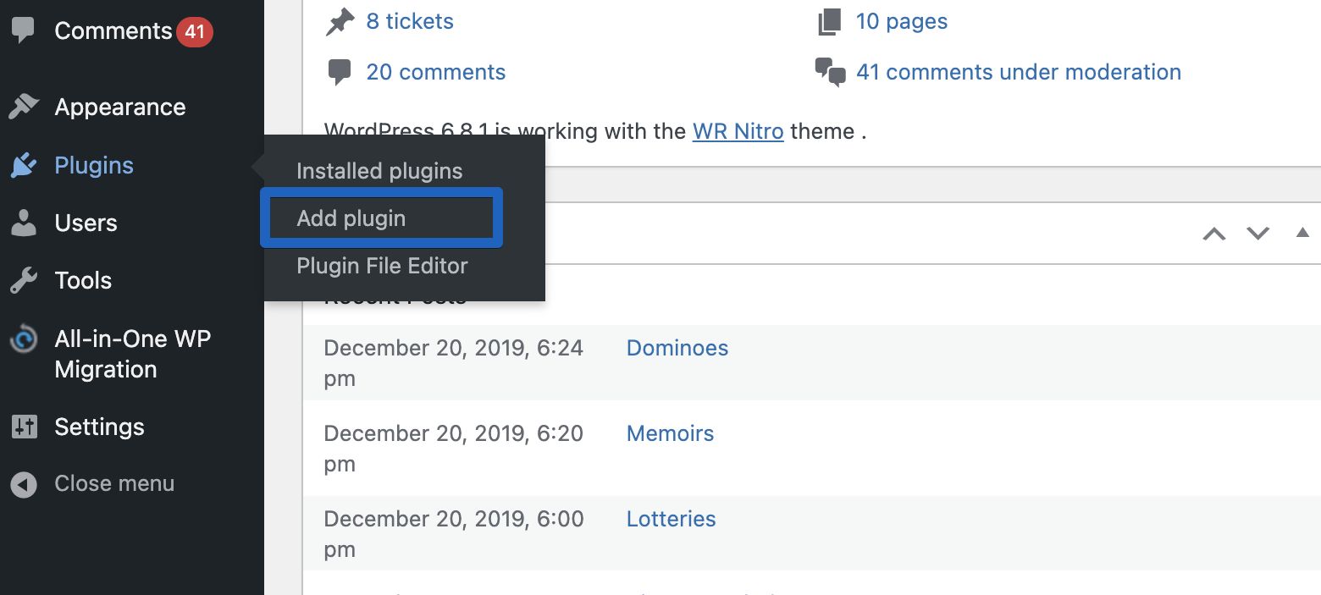The width and height of the screenshot is (1321, 595).
Task: Collapse the panel with the triangle toggle
Action: tap(1302, 233)
